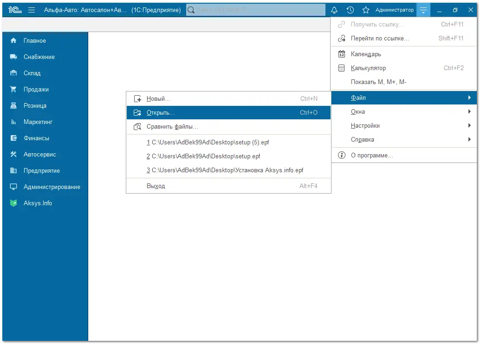Screen dimensions: 481x345
Task: Click the home icon beside Главное
Action: [13, 40]
